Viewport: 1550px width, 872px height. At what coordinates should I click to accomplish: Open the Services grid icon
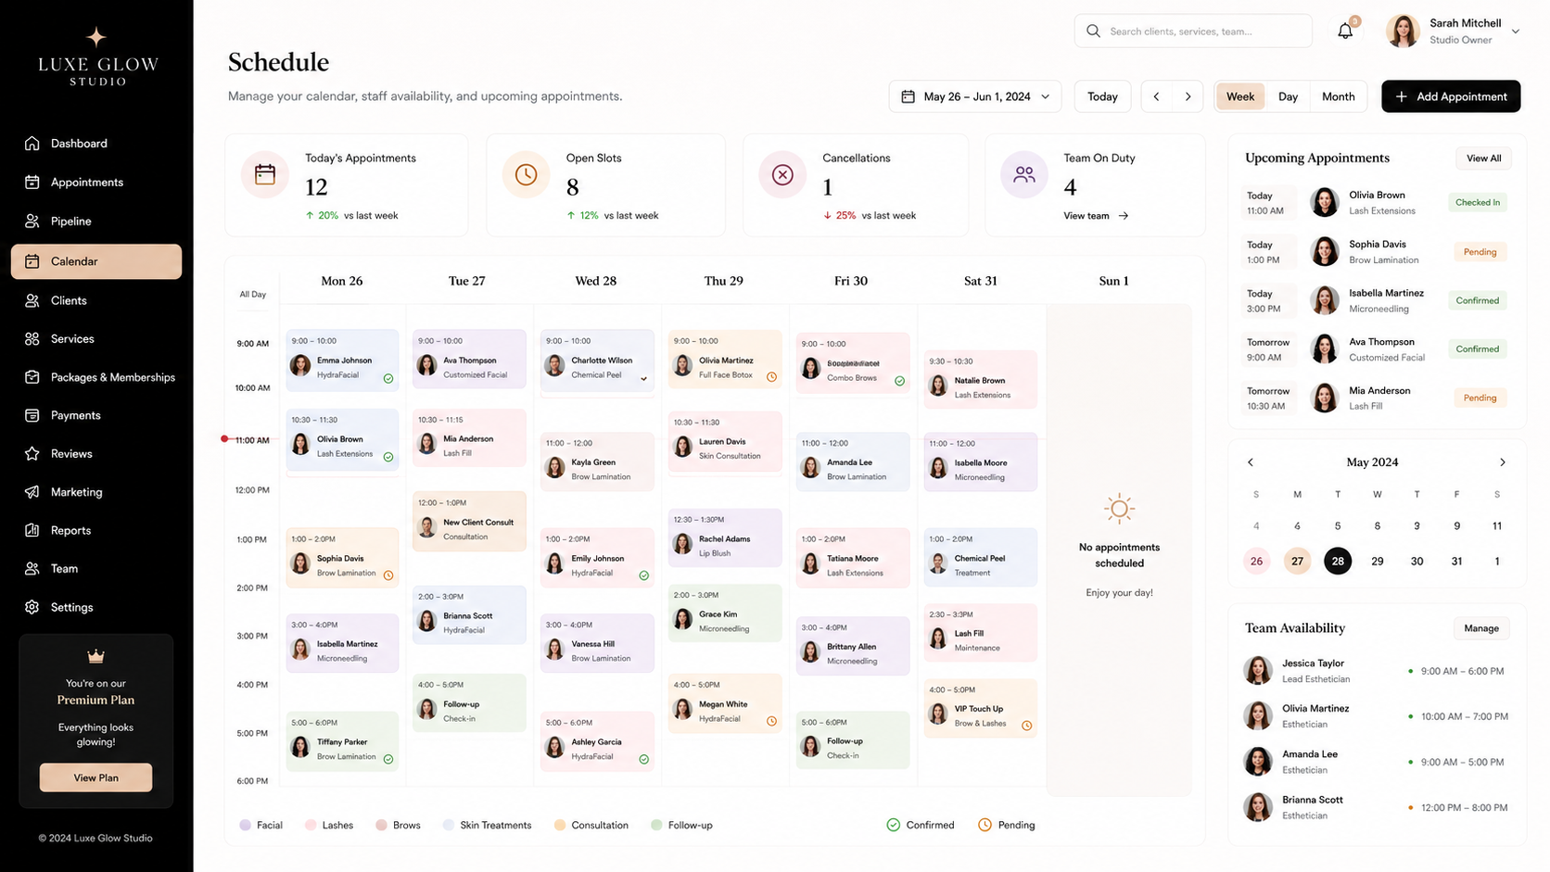click(x=32, y=339)
